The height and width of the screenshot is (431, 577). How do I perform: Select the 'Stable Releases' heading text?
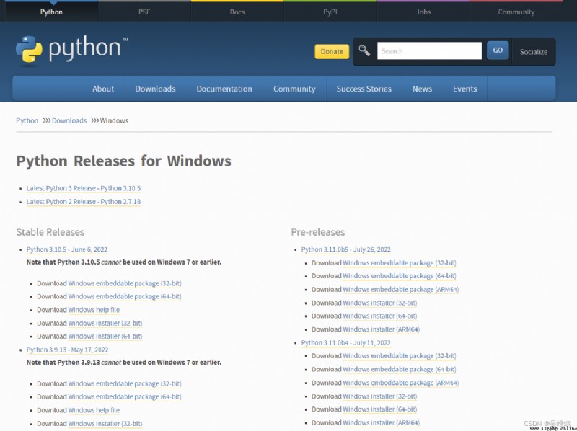[x=50, y=232]
